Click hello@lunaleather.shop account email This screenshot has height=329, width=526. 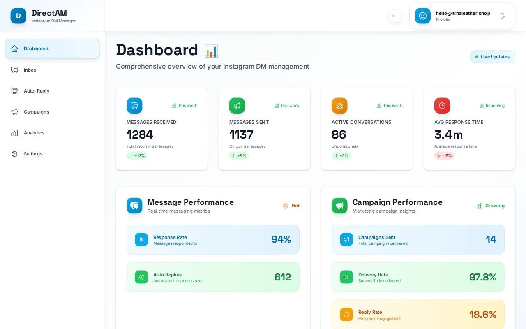[x=463, y=13]
